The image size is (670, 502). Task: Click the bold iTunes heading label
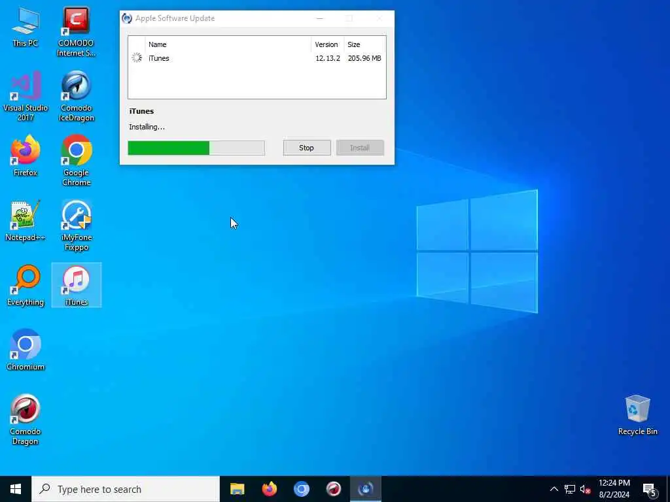[141, 111]
